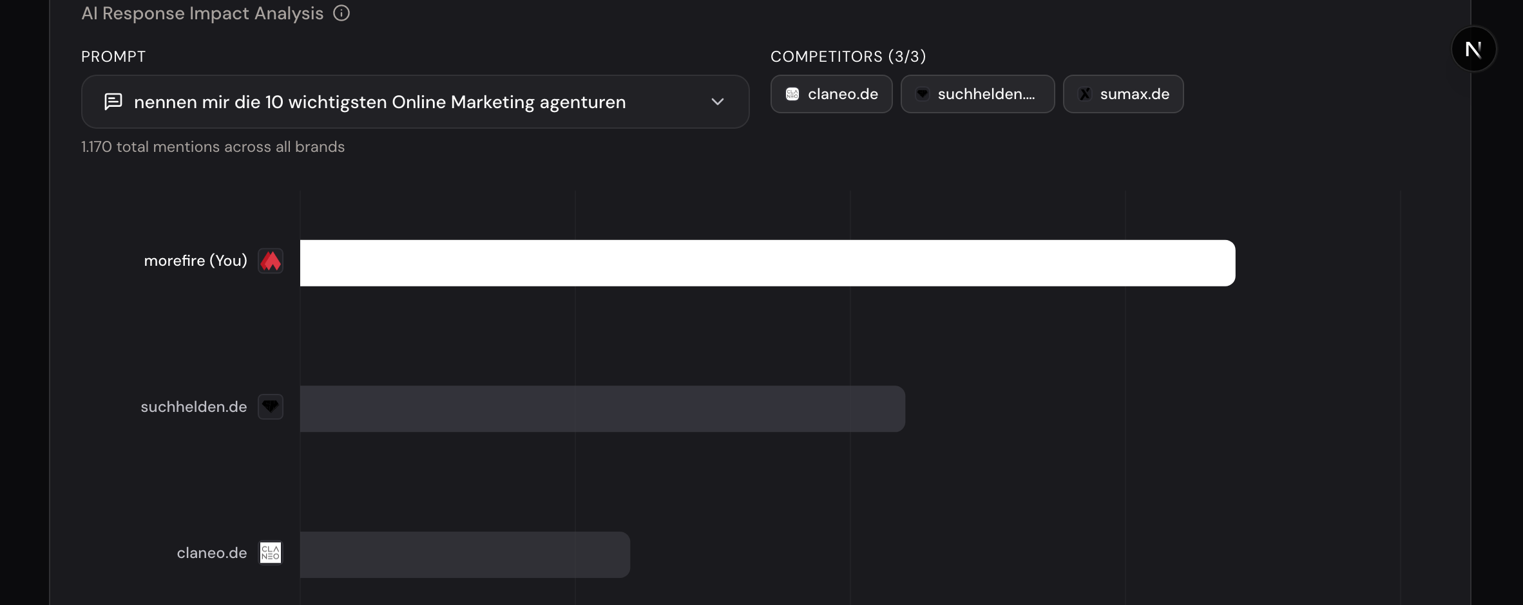
Task: Click the "morefire (You)" chart label
Action: click(196, 261)
